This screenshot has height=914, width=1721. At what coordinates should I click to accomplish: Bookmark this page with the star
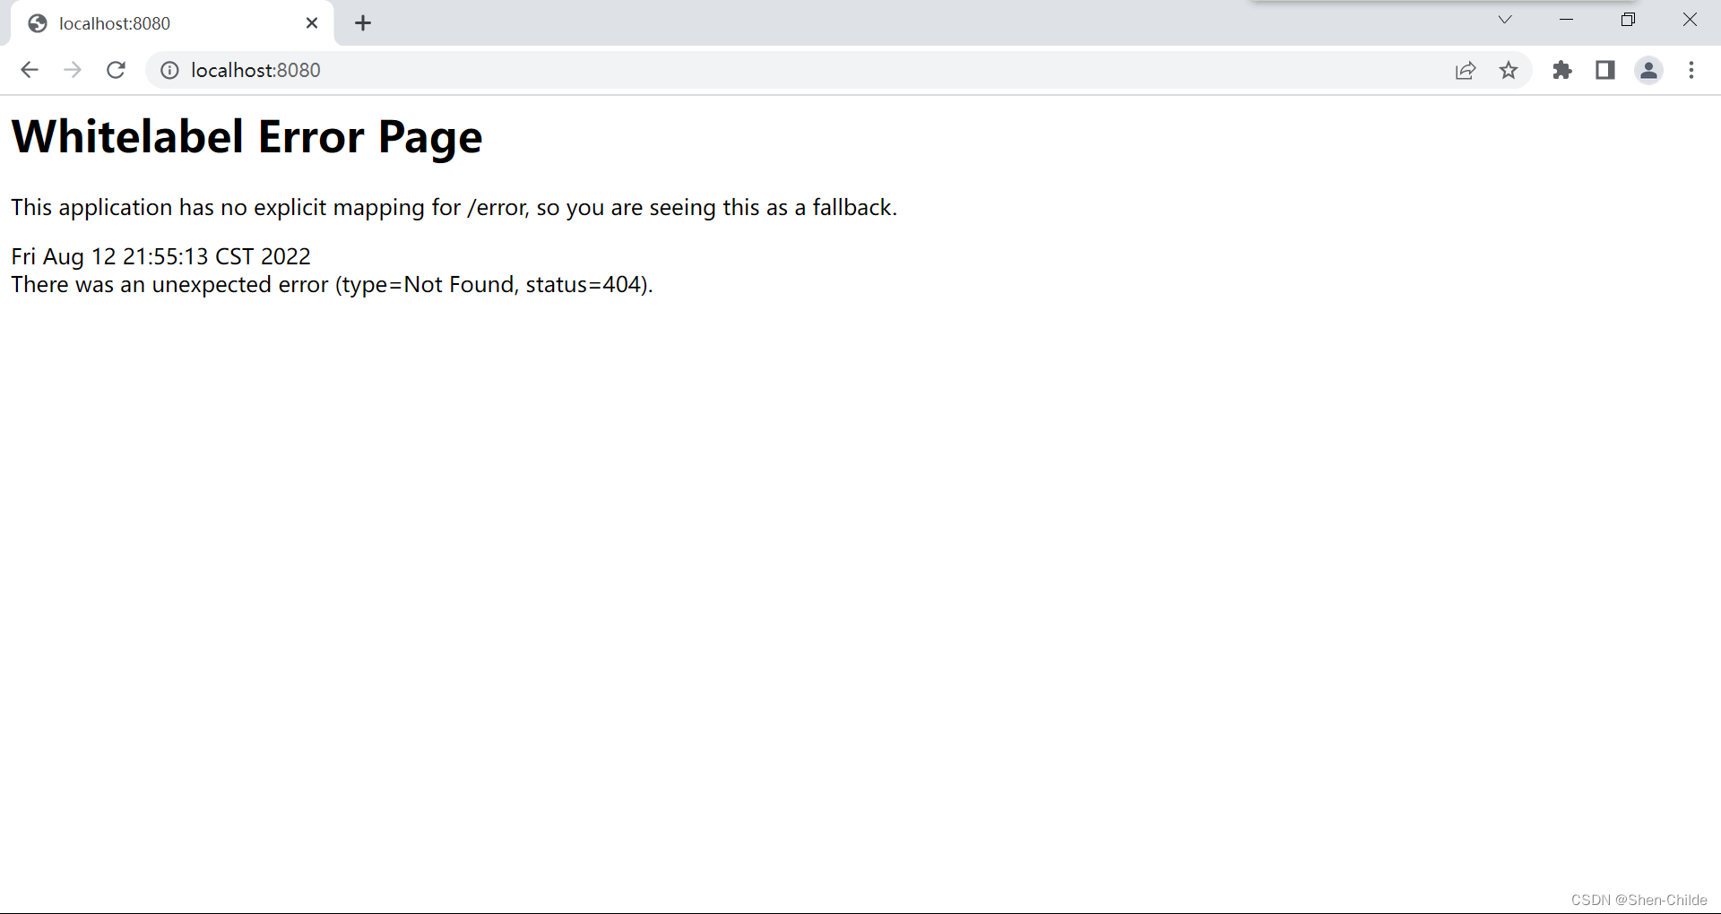pos(1509,70)
